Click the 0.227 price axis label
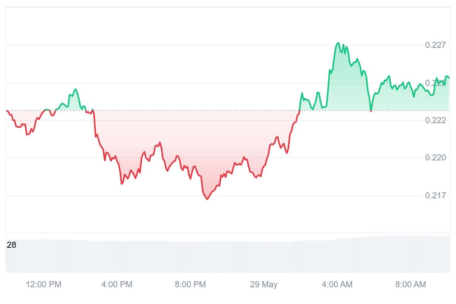 click(435, 45)
